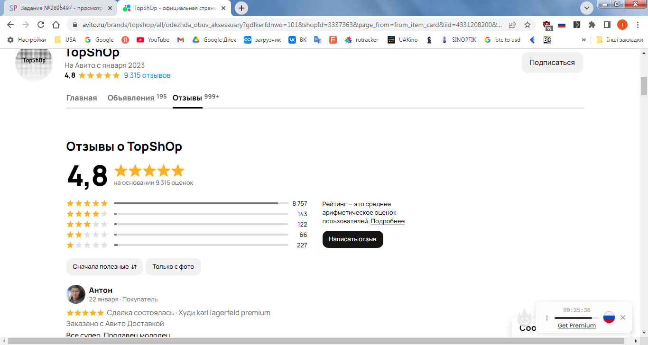Click the Написать отзыв button

point(352,239)
